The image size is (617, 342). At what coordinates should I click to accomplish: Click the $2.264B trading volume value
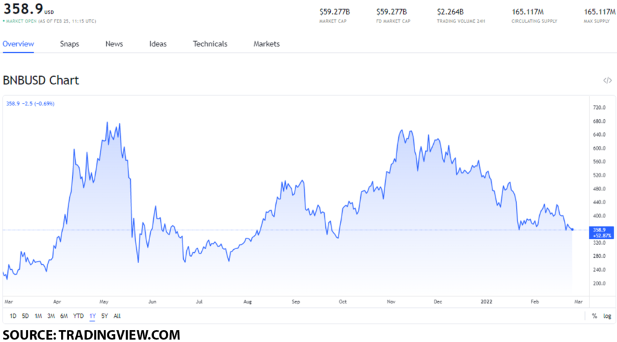450,12
